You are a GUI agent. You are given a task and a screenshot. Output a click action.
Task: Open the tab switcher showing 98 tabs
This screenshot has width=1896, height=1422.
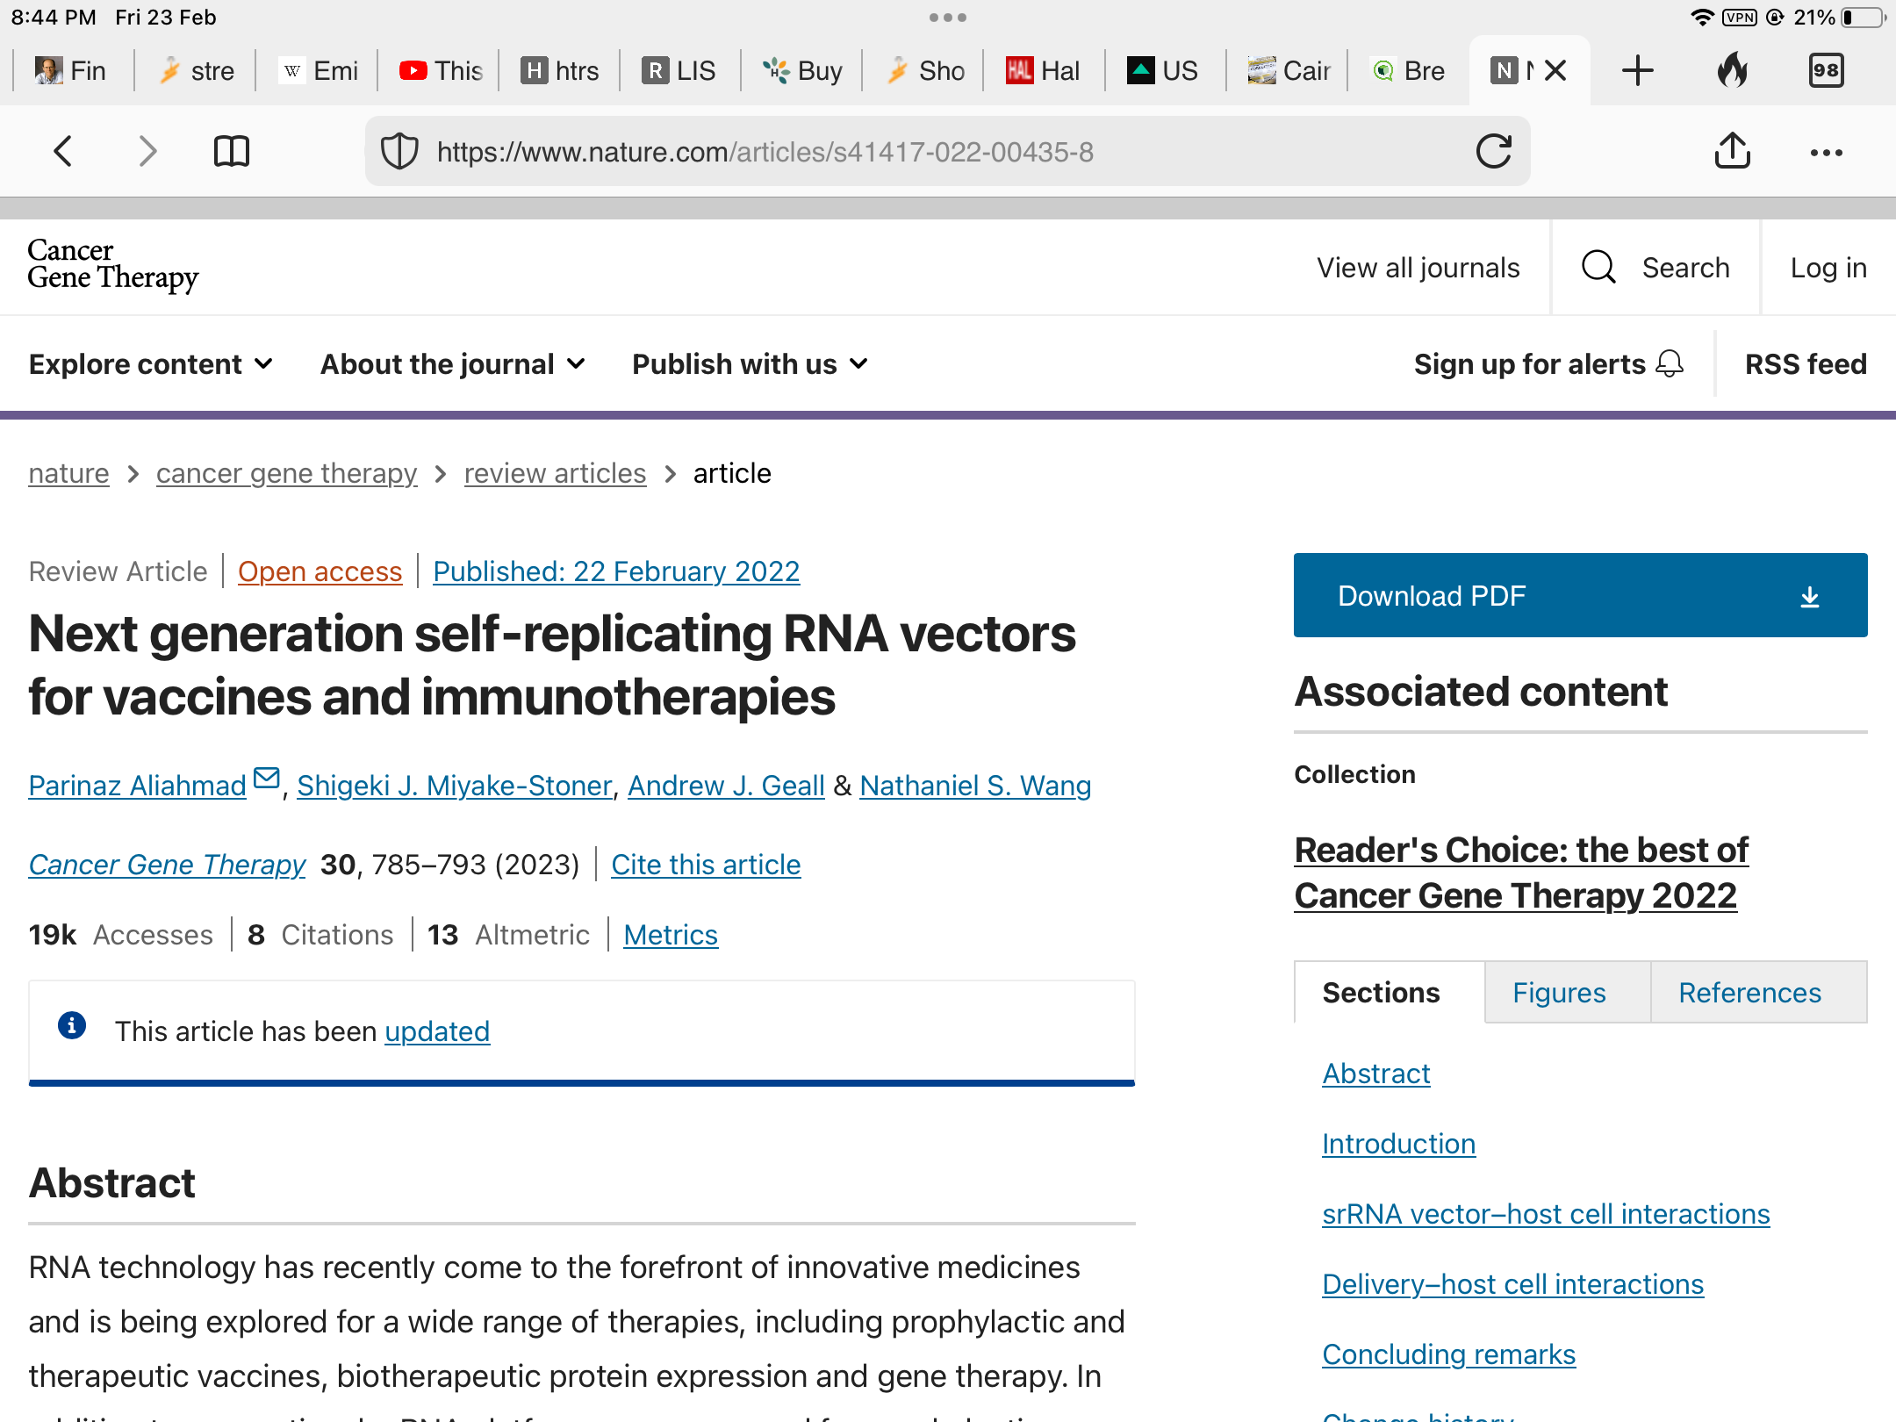click(1826, 70)
